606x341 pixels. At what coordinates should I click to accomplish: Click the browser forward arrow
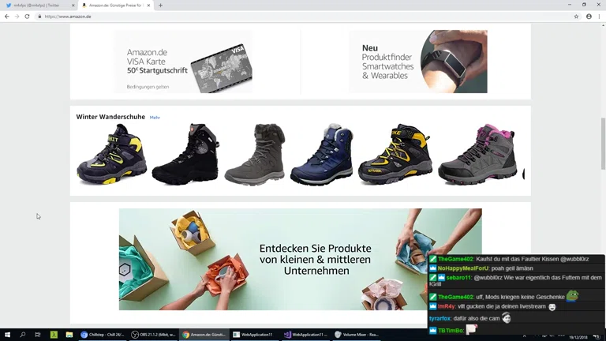tap(17, 17)
